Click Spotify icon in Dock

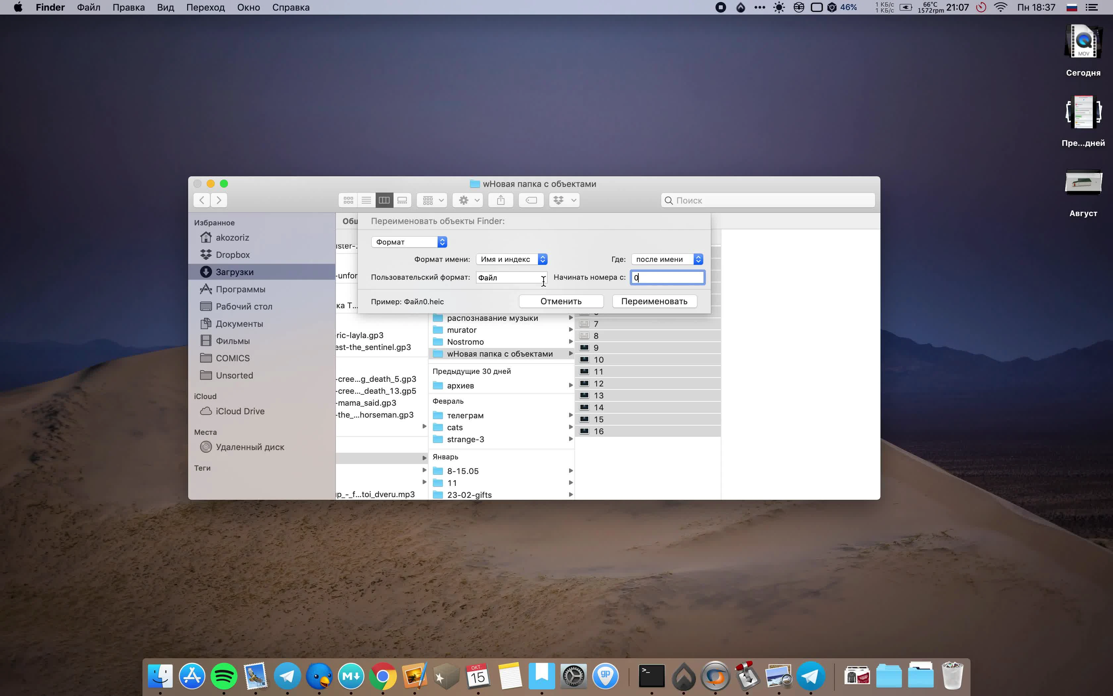[224, 676]
